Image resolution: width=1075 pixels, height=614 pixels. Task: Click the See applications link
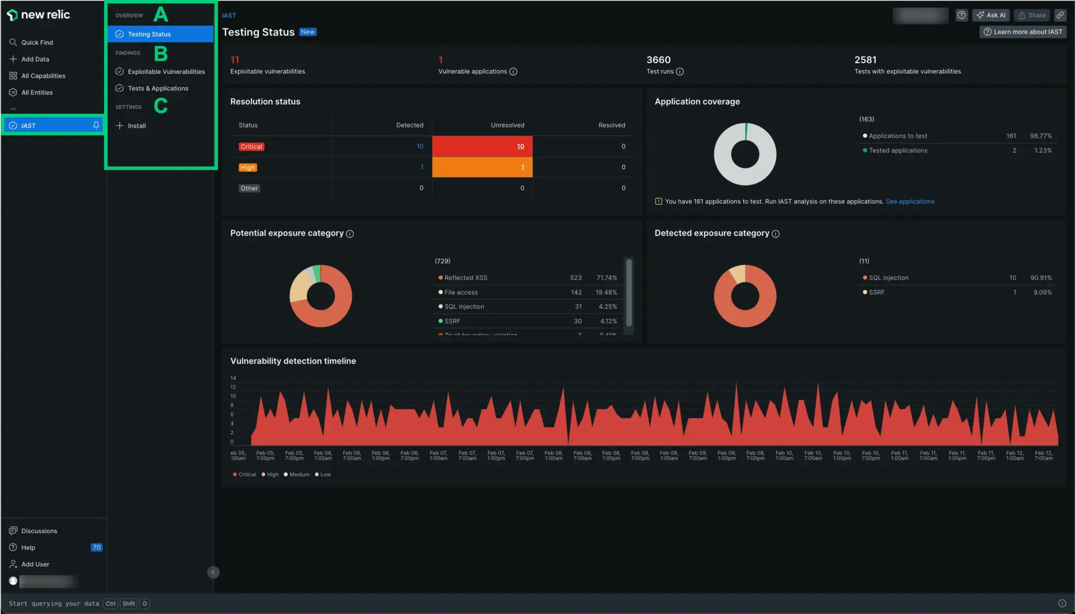point(910,201)
